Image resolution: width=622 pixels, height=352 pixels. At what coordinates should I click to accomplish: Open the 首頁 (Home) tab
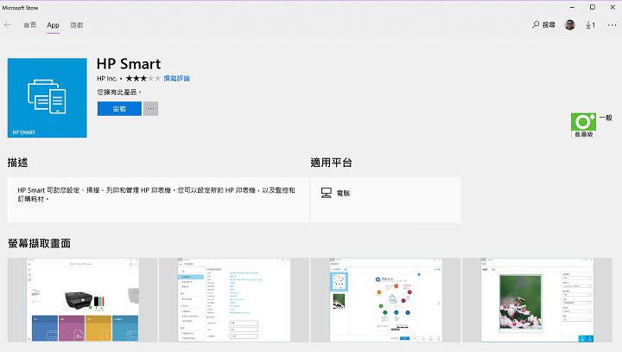[29, 25]
